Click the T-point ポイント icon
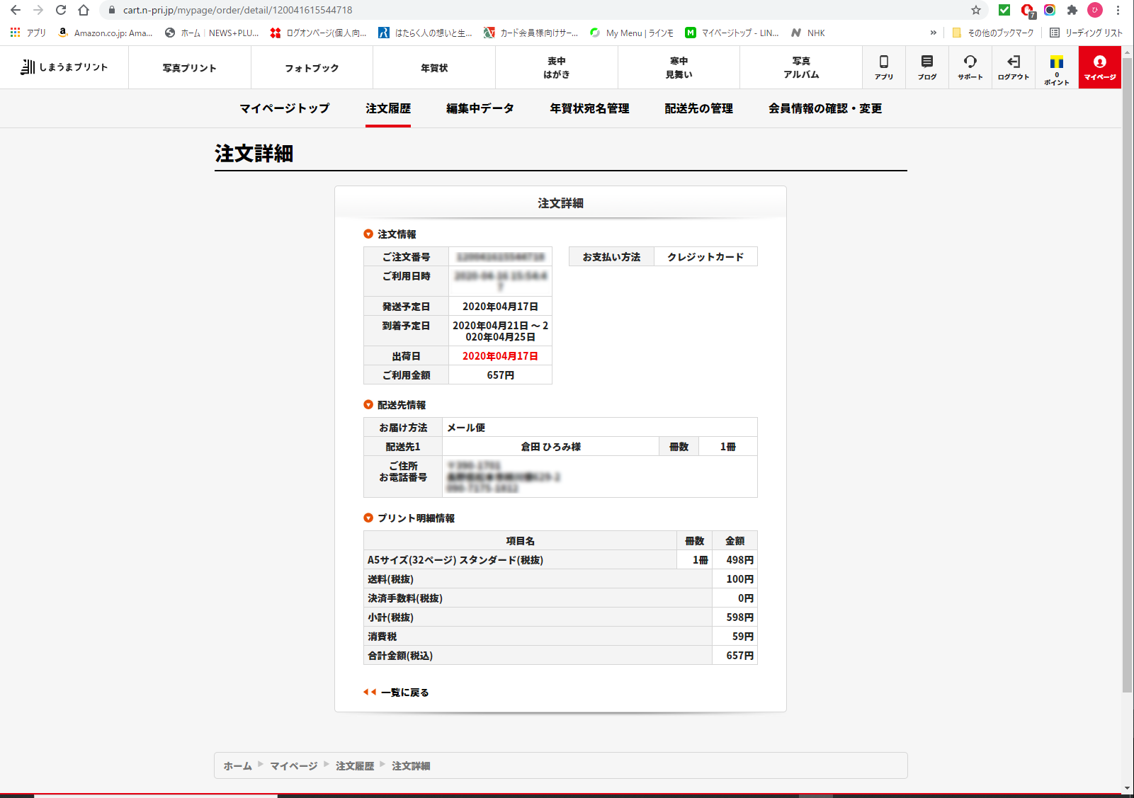Screen dimensions: 1134x798 point(1057,67)
